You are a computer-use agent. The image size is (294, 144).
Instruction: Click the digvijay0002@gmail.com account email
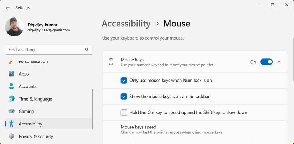[49, 30]
